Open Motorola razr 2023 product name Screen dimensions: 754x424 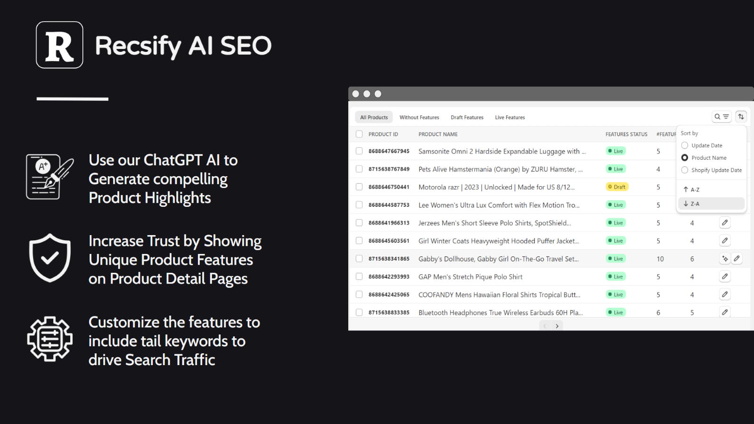[x=496, y=187]
